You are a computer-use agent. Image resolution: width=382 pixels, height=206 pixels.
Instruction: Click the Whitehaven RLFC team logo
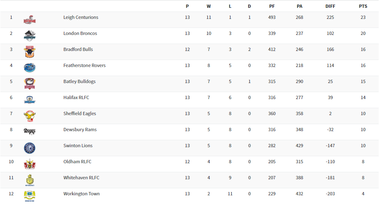pyautogui.click(x=30, y=180)
